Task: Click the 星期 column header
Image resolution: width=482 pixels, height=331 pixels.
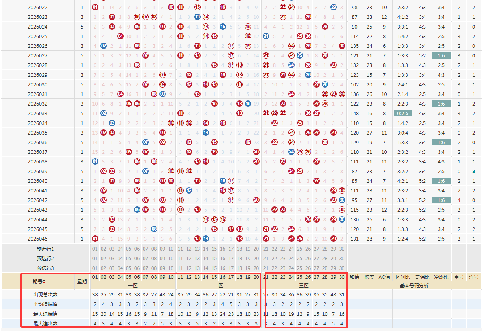Action: coord(82,281)
